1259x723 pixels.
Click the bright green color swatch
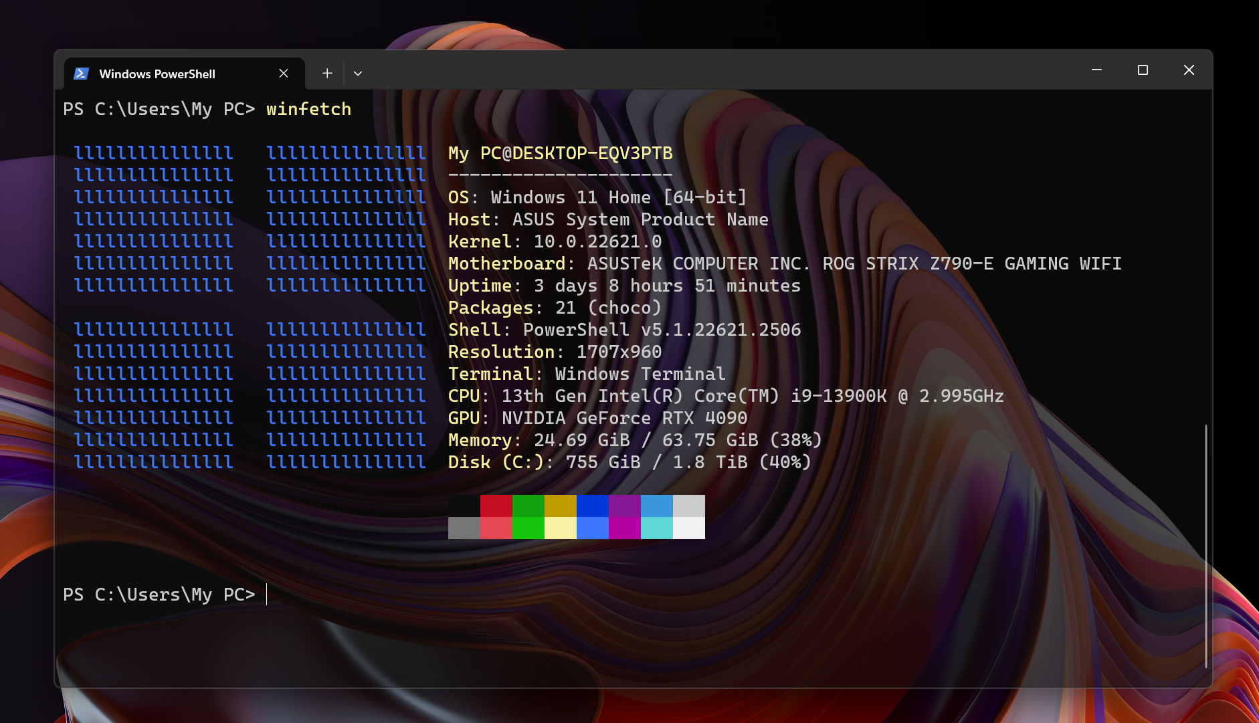pyautogui.click(x=528, y=528)
